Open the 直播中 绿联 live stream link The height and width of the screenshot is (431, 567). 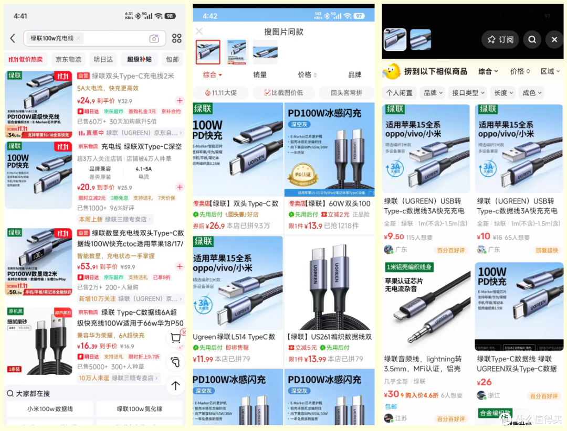coord(131,133)
